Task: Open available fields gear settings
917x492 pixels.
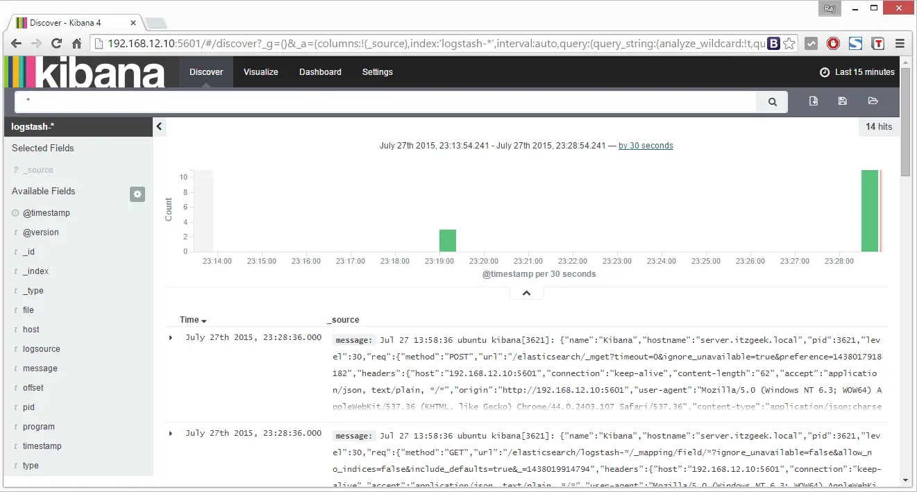Action: [x=137, y=194]
